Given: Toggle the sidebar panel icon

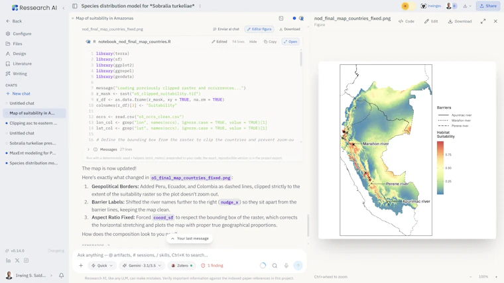Looking at the screenshot, I should tap(74, 6).
